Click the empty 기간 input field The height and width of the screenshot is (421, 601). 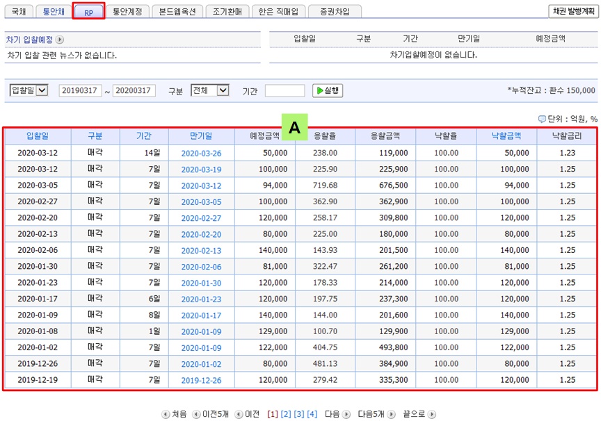pyautogui.click(x=285, y=91)
